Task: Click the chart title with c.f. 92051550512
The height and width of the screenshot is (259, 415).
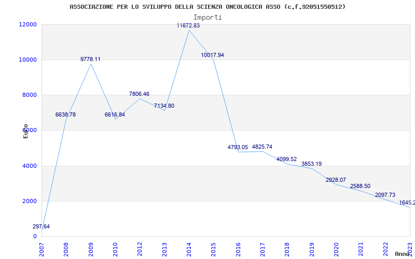Action: click(208, 7)
